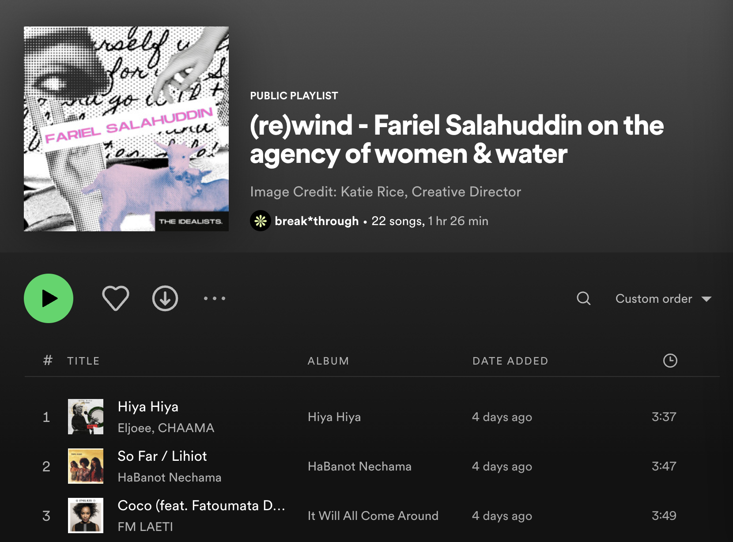Open the playlist cover art image
This screenshot has width=733, height=542.
(x=126, y=129)
